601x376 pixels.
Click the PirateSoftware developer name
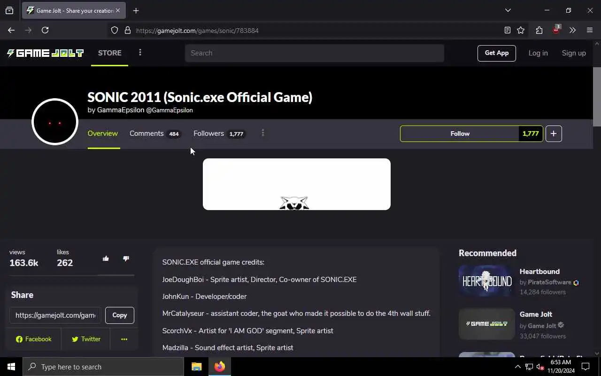[x=549, y=282]
